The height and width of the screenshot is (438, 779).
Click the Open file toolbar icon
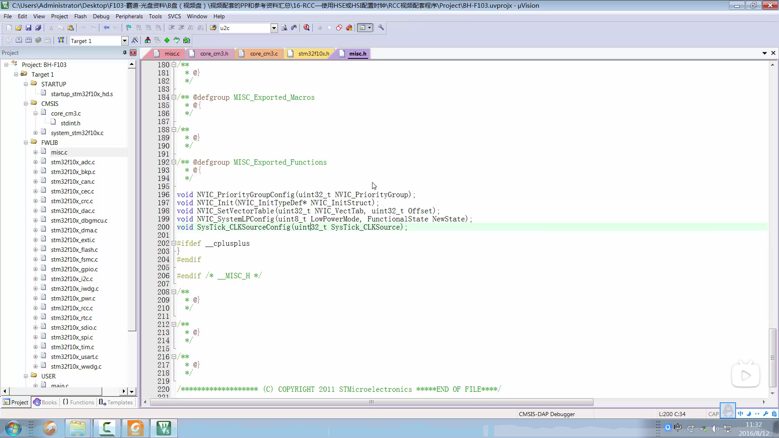tap(19, 28)
